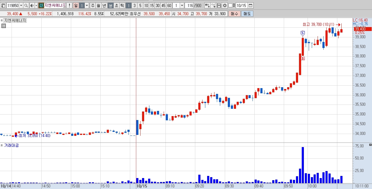Open chart settings gear icon

click(x=225, y=5)
